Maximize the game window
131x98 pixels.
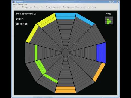tap(113, 2)
